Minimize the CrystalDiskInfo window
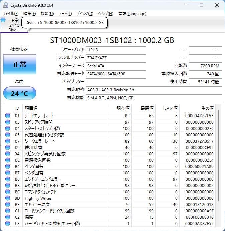 pyautogui.click(x=187, y=5)
